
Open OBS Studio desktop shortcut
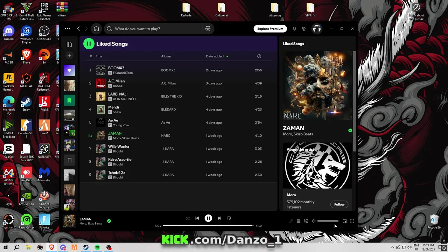click(44, 33)
